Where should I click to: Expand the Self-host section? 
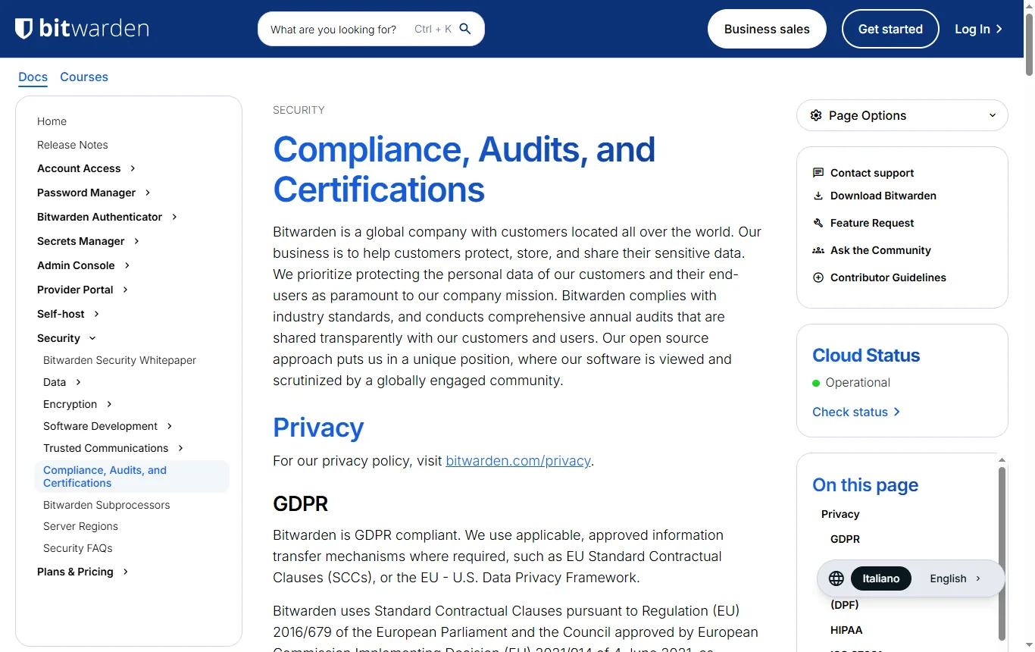pos(96,314)
